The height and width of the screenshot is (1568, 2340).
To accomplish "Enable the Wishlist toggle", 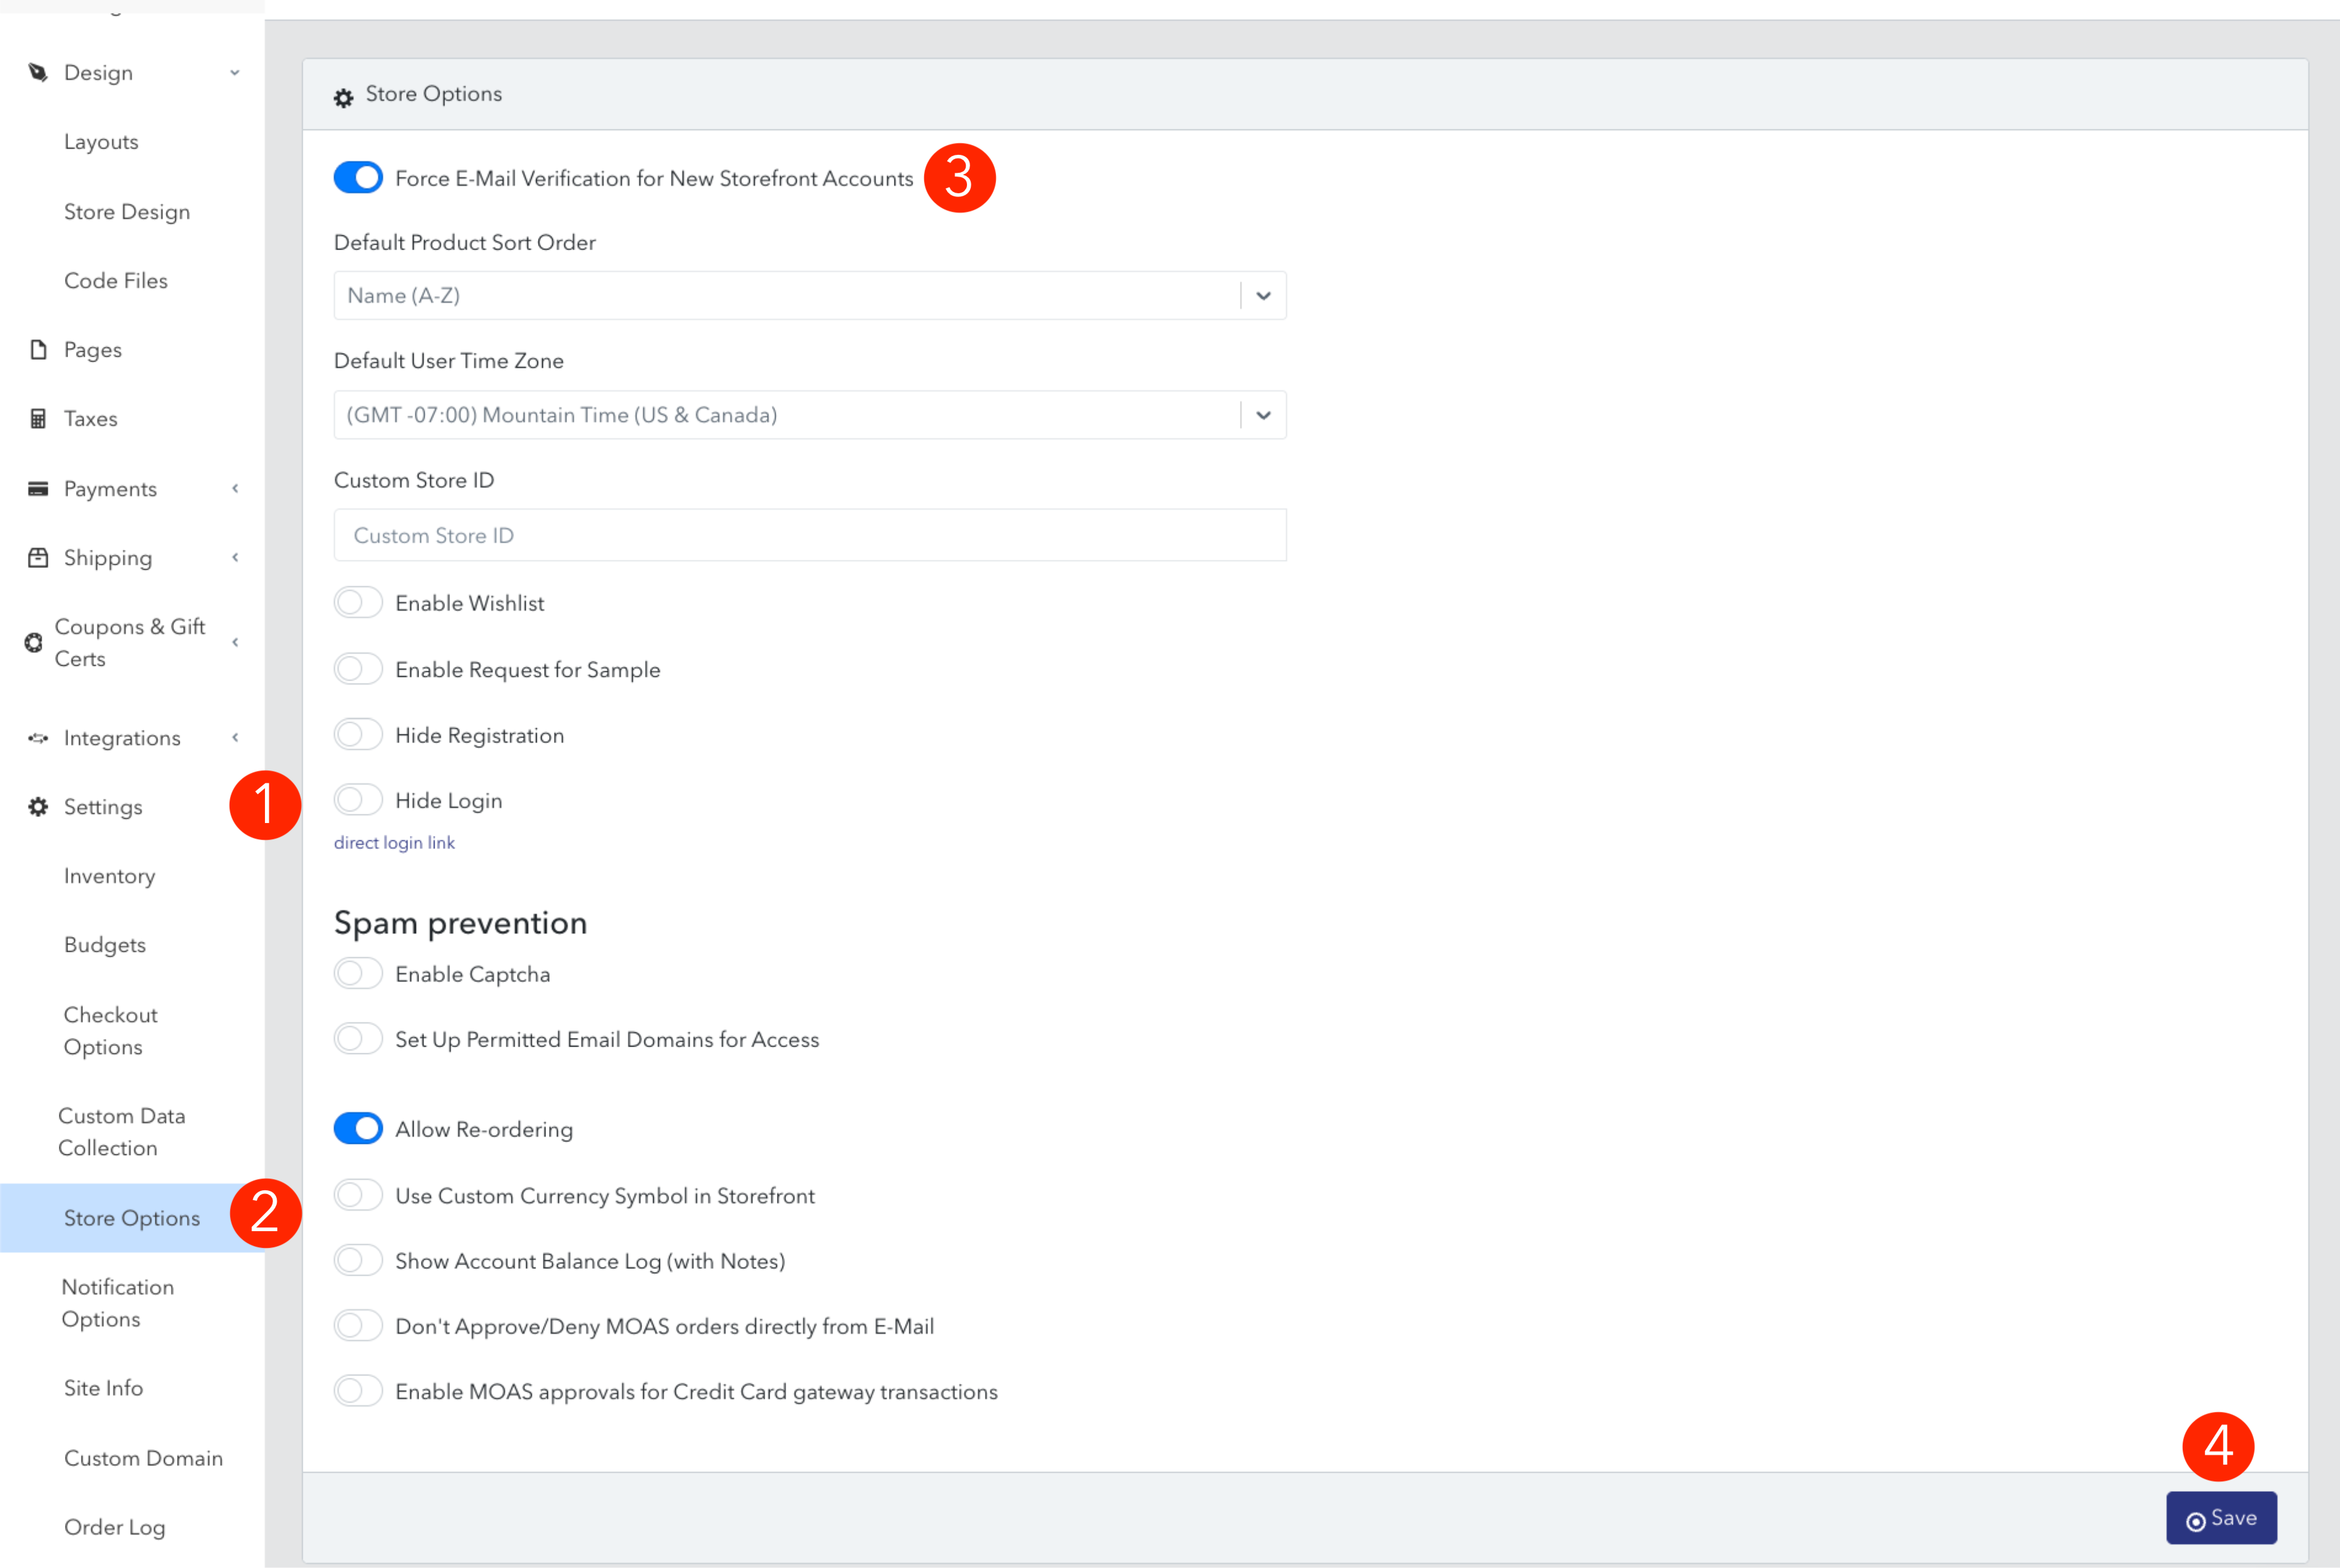I will (x=358, y=602).
